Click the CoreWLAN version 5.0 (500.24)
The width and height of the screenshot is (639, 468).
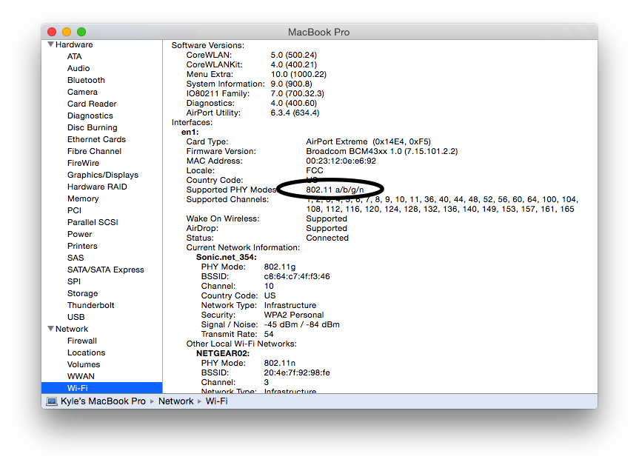coord(293,55)
